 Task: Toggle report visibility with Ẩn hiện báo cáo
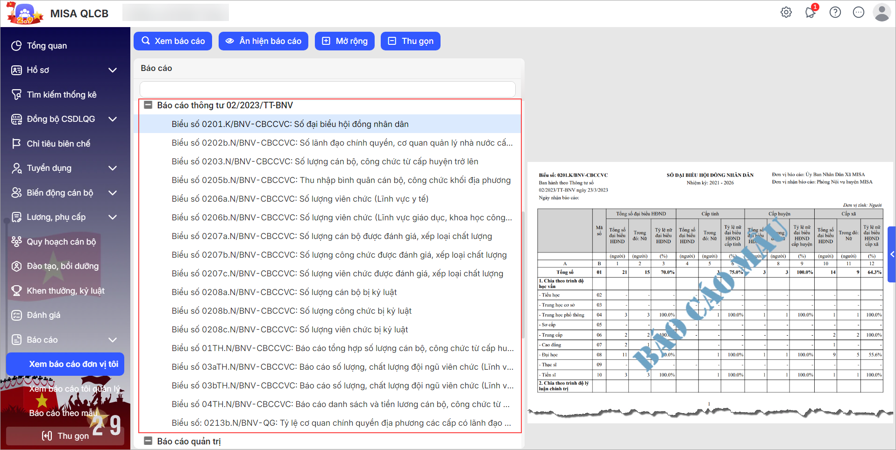(263, 41)
